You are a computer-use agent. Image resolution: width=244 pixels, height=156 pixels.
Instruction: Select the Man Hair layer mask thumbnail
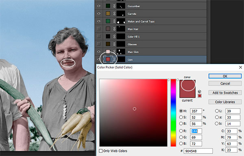point(121,29)
